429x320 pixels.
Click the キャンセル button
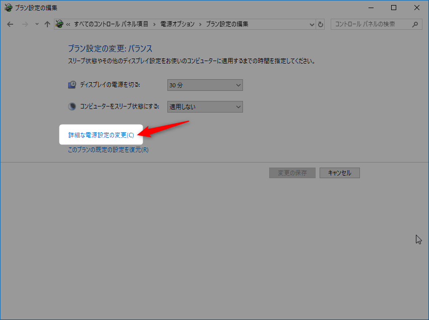340,173
